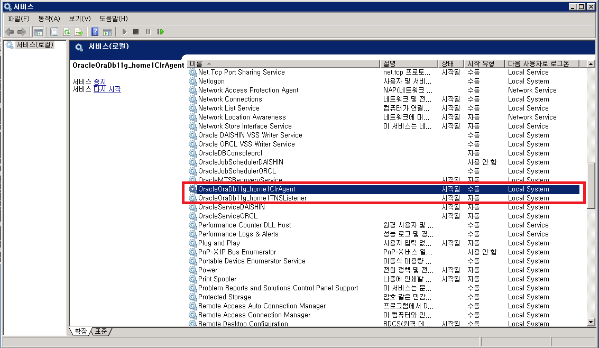Select Performance Counter DLL Host row
This screenshot has width=599, height=348.
click(384, 225)
